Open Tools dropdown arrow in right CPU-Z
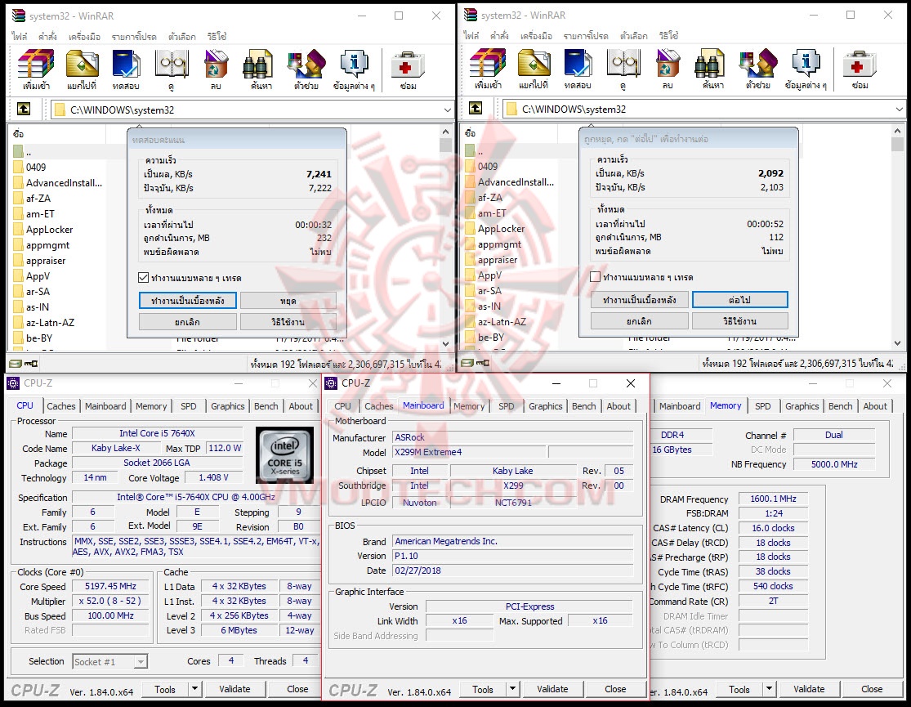 769,689
